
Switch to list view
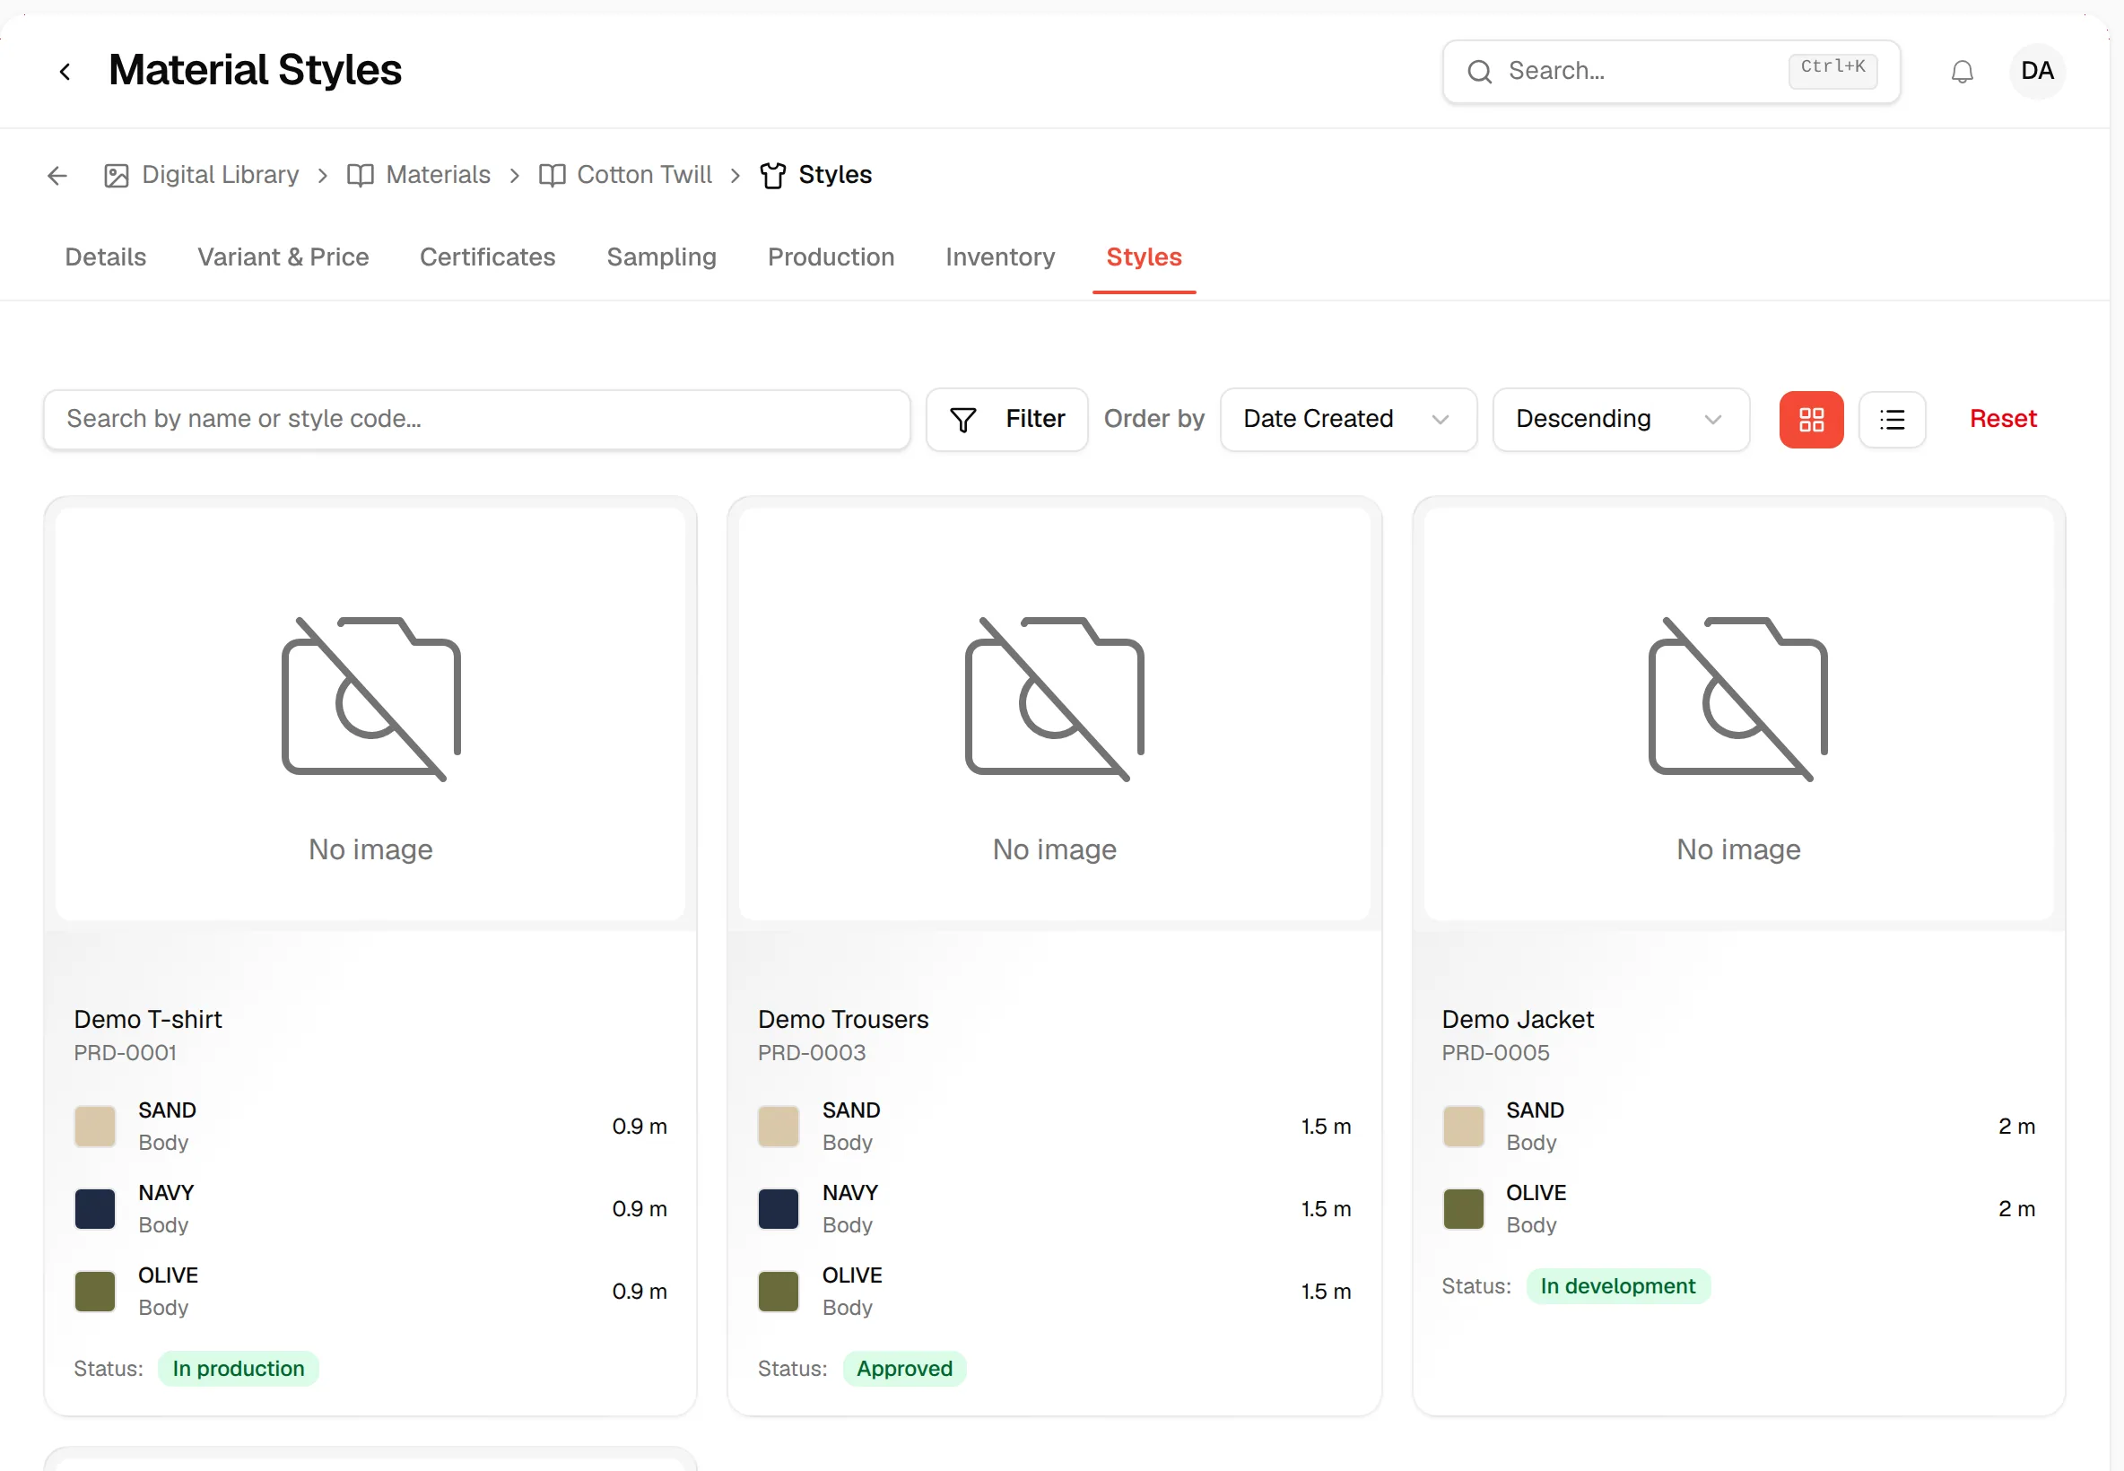pyautogui.click(x=1892, y=420)
